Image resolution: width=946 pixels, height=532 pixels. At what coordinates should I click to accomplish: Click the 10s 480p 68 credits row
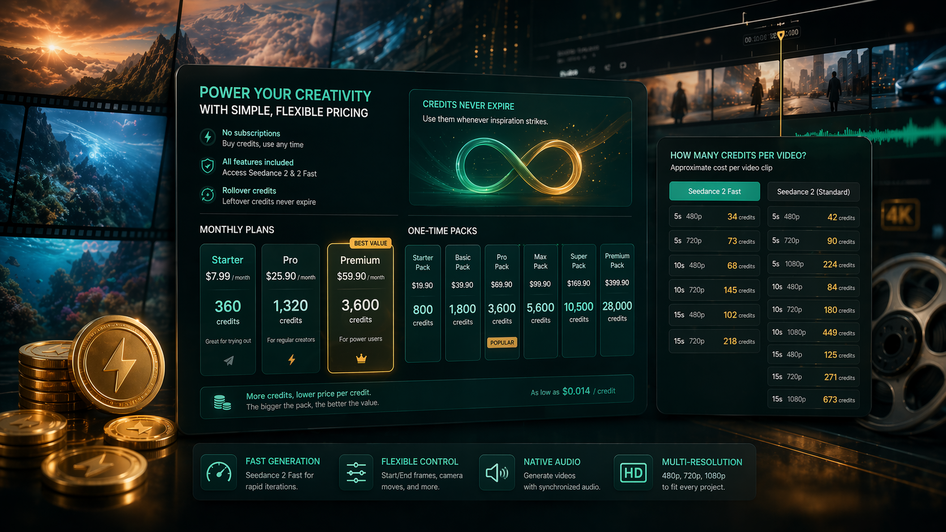tap(715, 266)
